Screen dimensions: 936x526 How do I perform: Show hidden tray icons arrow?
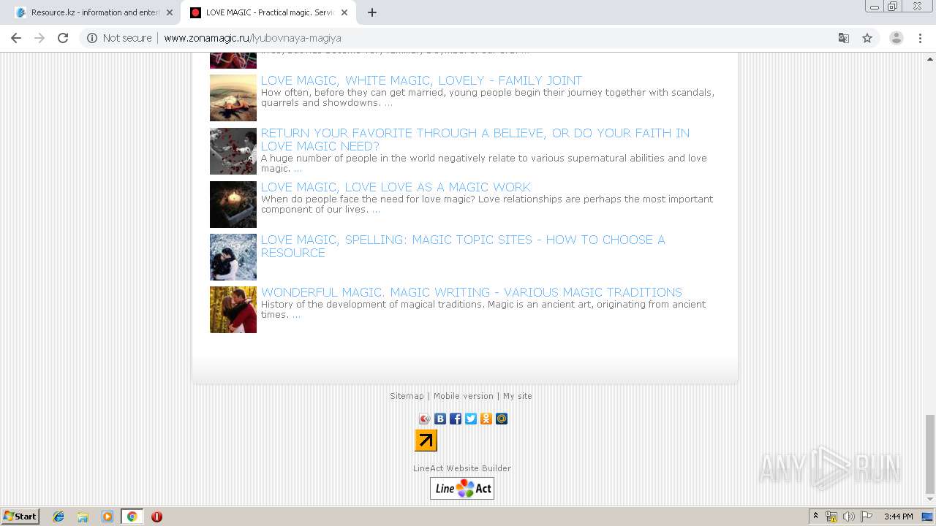pos(815,517)
